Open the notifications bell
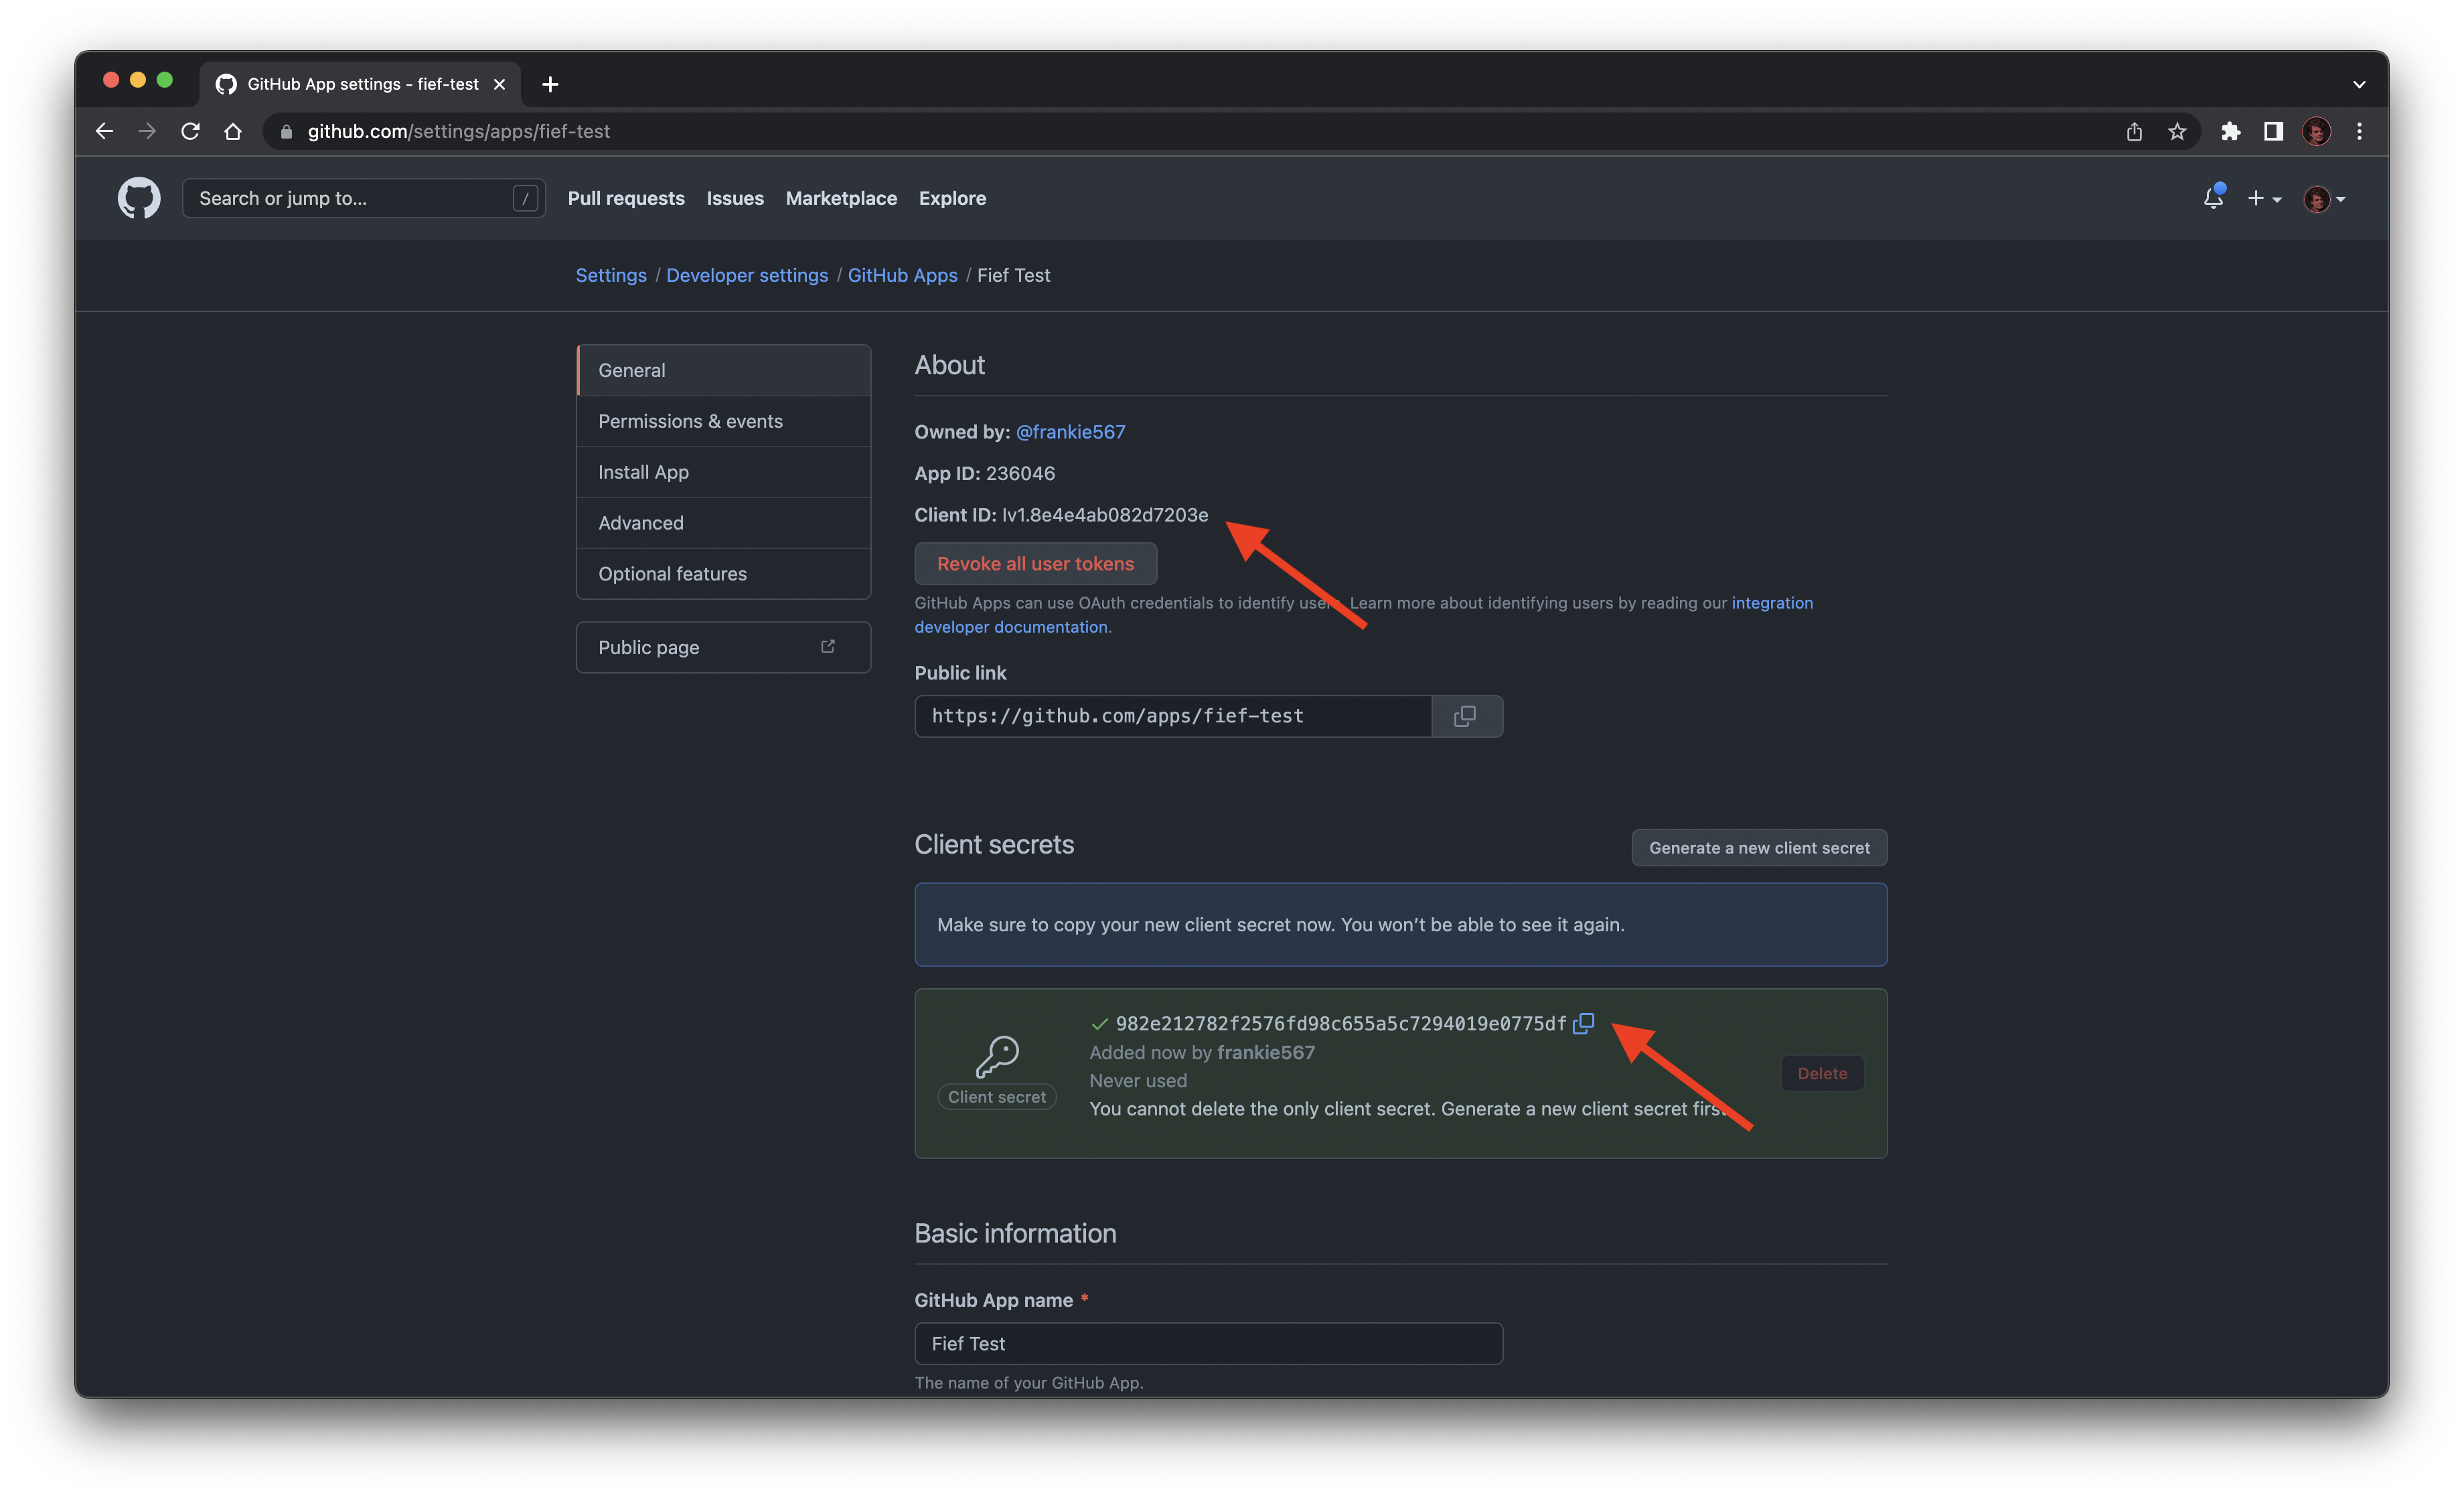Image resolution: width=2464 pixels, height=1497 pixels. [x=2213, y=198]
